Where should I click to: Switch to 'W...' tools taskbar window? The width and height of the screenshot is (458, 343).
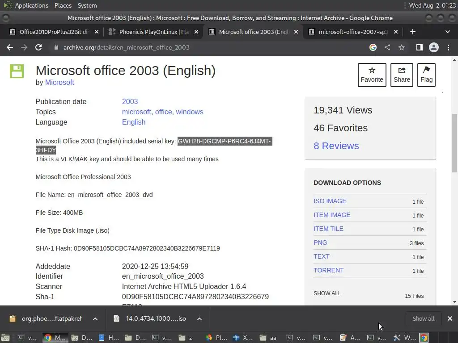click(404, 338)
